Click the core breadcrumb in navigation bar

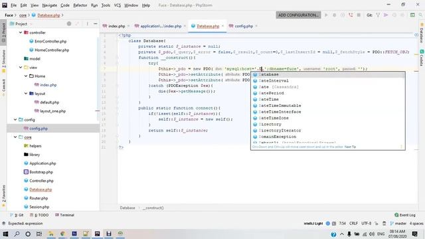coord(23,15)
